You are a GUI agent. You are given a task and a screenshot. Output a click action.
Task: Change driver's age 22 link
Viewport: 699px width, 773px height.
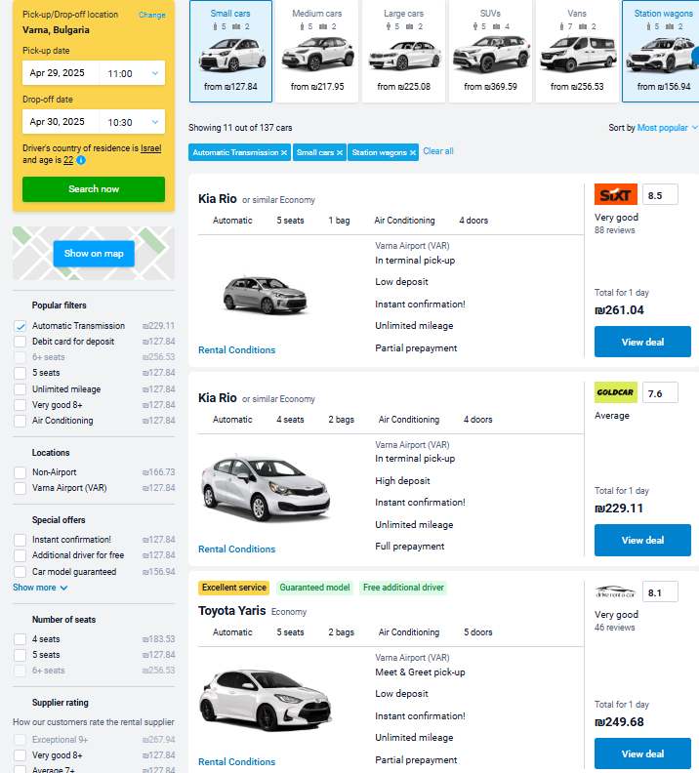coord(68,160)
